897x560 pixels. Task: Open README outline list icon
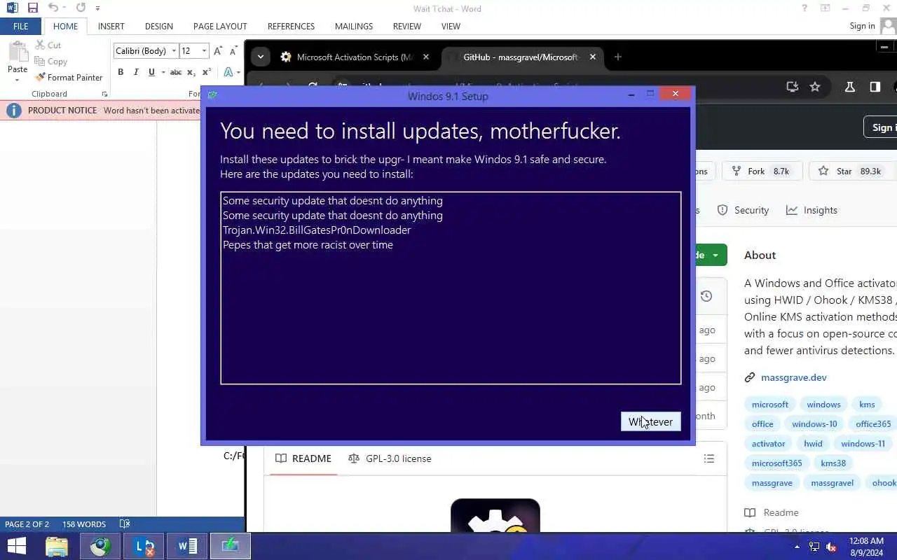coord(709,458)
